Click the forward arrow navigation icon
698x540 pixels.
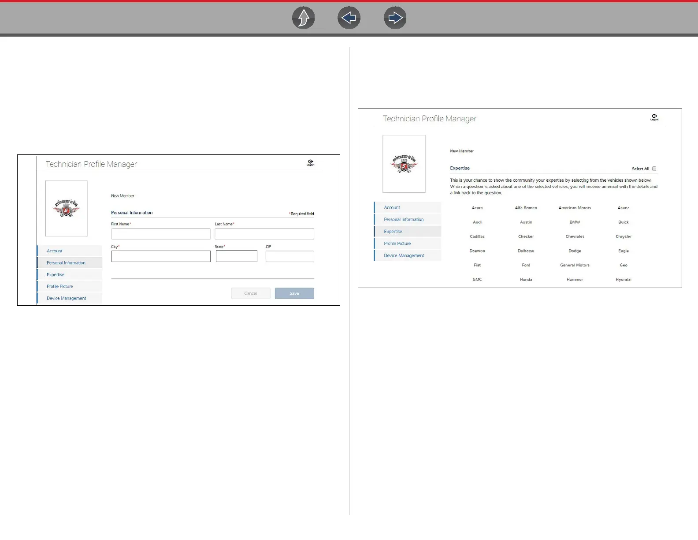click(395, 18)
